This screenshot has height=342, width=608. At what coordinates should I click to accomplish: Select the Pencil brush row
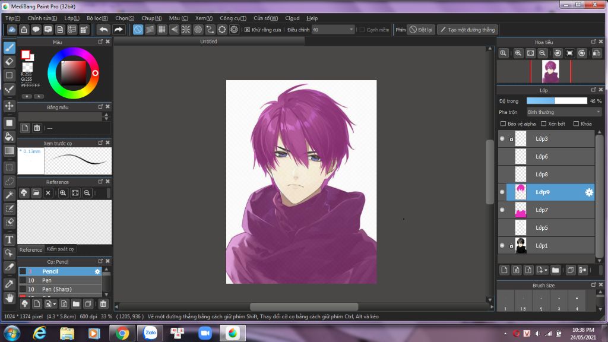[60, 271]
